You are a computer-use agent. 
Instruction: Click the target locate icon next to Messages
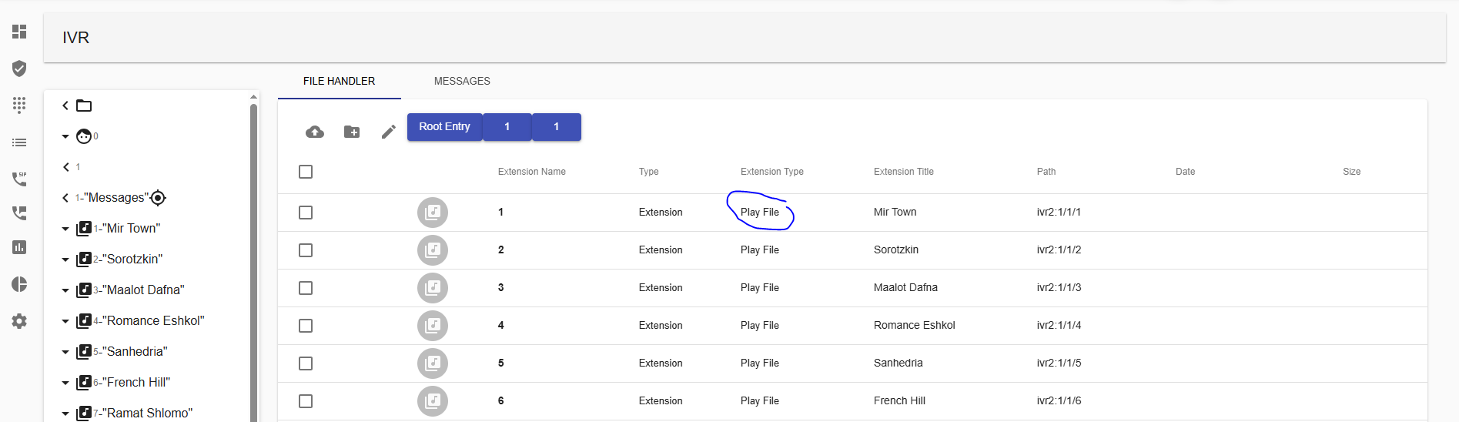(x=158, y=198)
